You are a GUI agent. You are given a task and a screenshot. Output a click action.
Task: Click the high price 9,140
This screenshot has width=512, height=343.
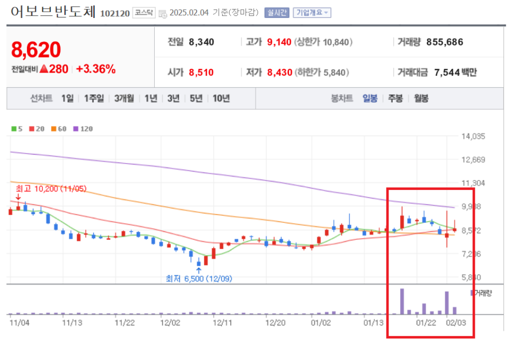pos(279,42)
